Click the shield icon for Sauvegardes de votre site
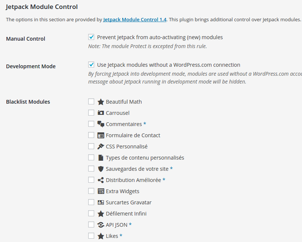Viewport: 302px width, 242px height. coord(101,169)
